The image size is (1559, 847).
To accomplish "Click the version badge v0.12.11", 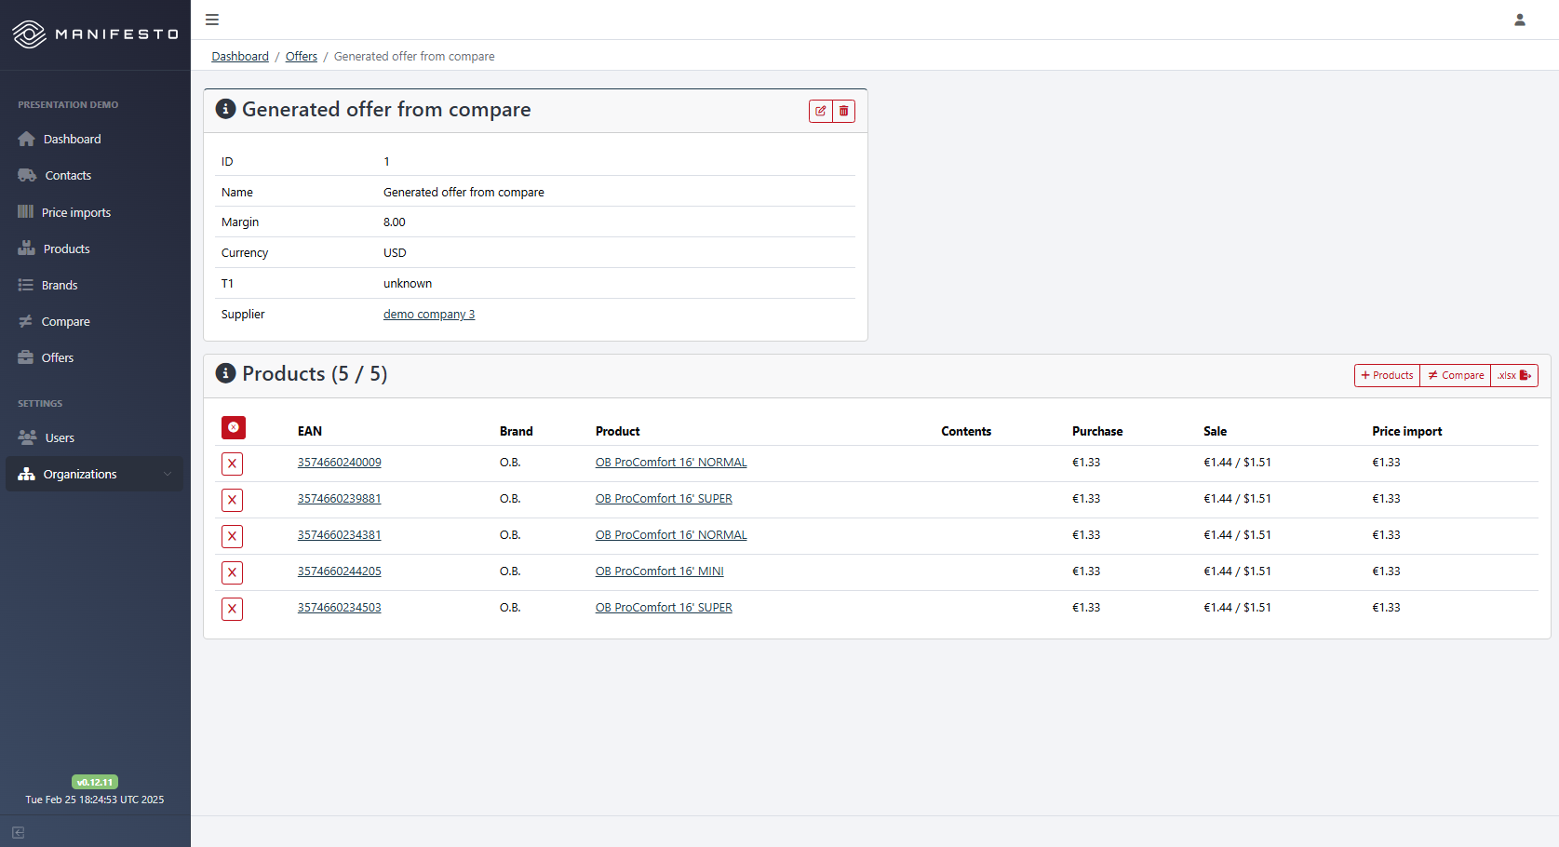I will pyautogui.click(x=95, y=782).
